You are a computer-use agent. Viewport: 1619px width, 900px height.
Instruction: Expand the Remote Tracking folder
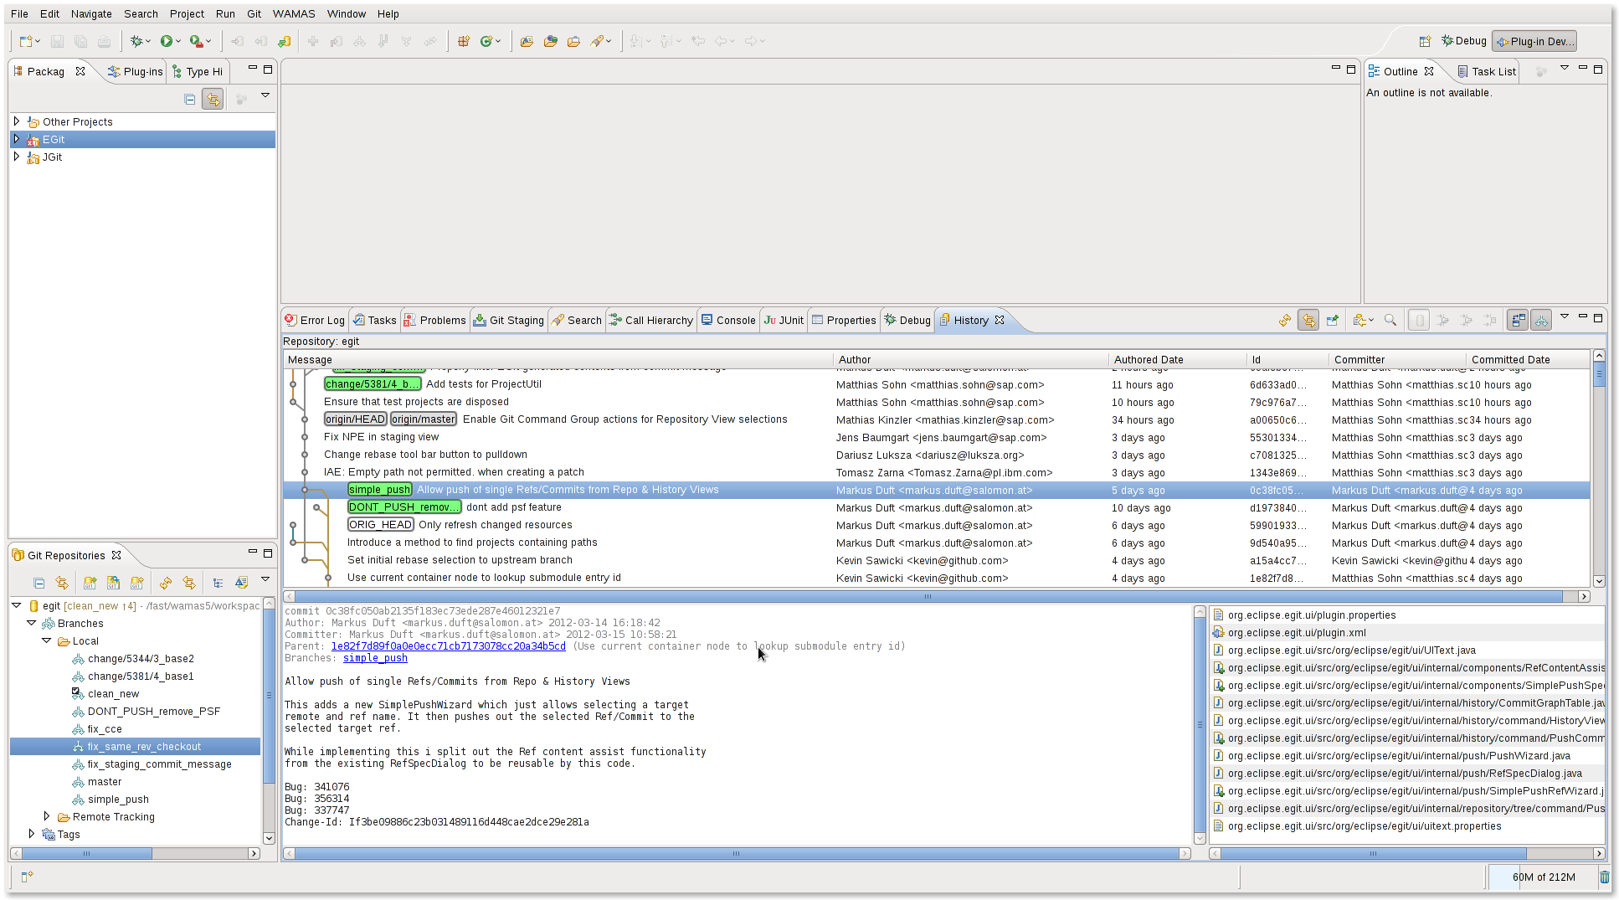pos(47,816)
